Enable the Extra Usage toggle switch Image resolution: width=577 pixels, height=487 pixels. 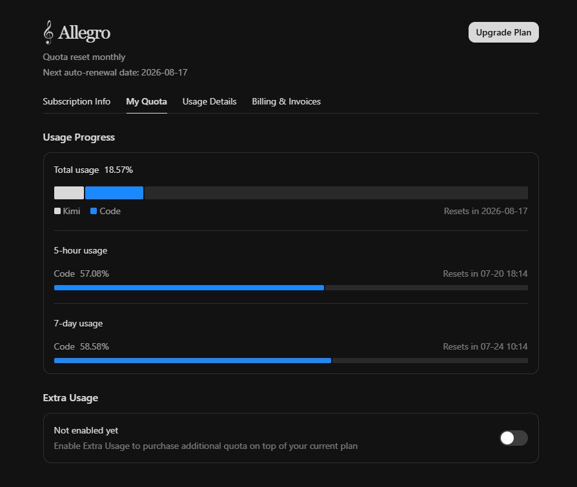[513, 438]
